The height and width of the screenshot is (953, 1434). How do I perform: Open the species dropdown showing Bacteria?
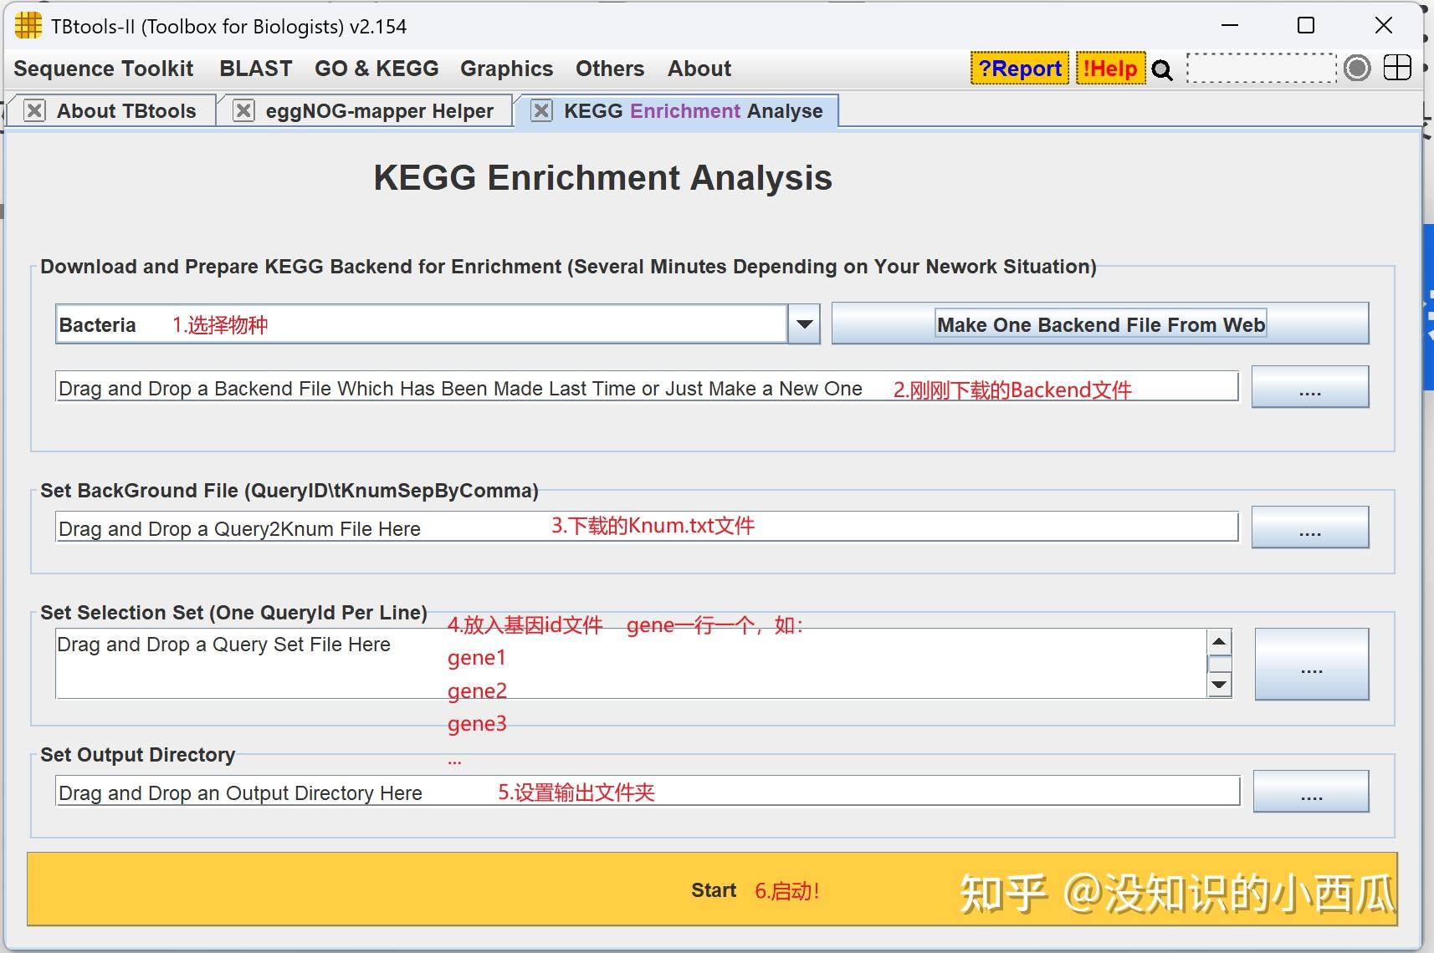point(802,324)
